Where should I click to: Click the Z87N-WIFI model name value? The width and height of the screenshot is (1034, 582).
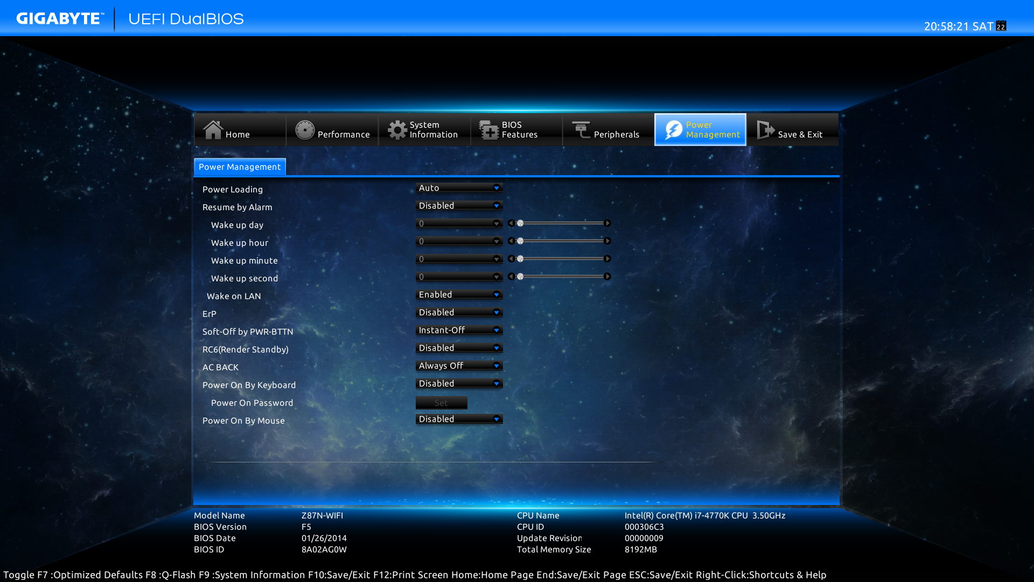click(x=322, y=516)
